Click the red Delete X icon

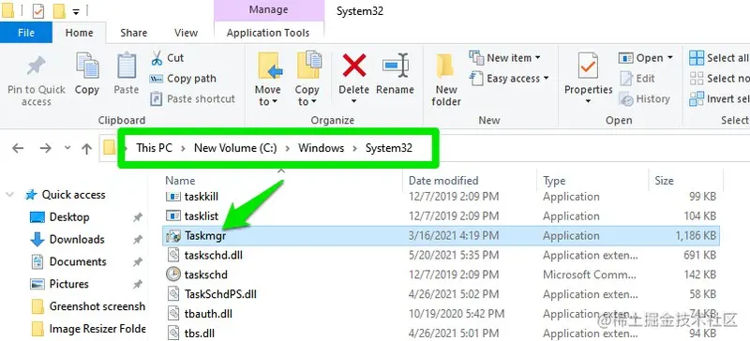pyautogui.click(x=354, y=66)
